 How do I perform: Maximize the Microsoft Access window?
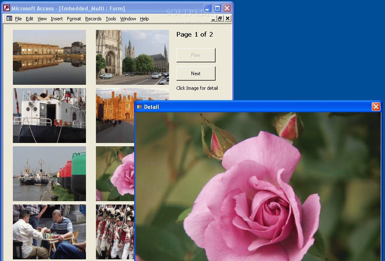tap(217, 8)
